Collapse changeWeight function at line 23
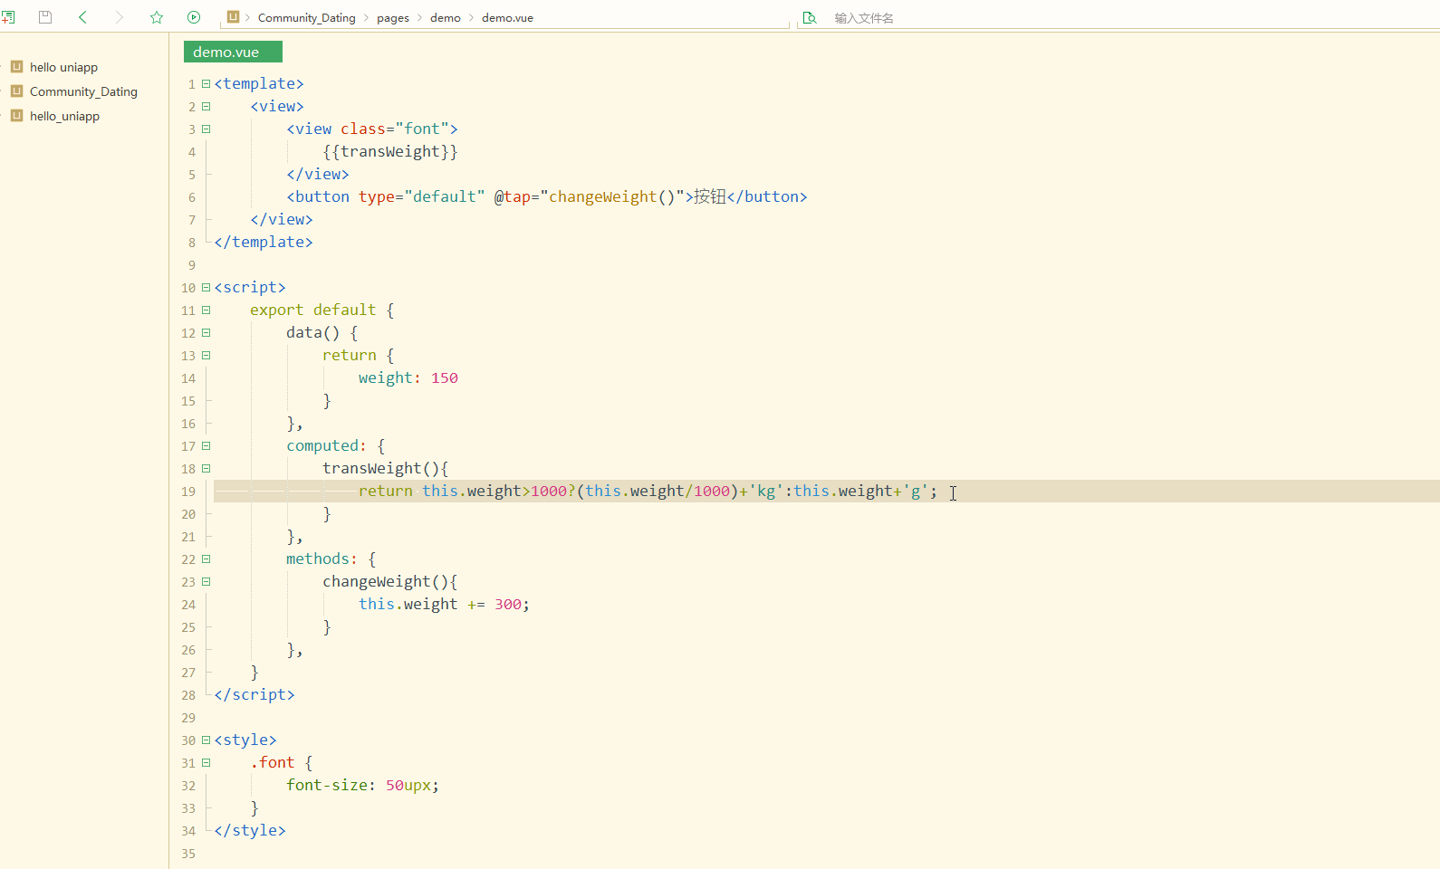This screenshot has height=869, width=1440. point(206,581)
